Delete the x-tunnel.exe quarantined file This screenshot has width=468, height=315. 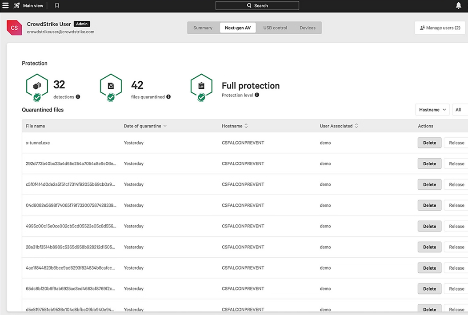[x=429, y=143]
